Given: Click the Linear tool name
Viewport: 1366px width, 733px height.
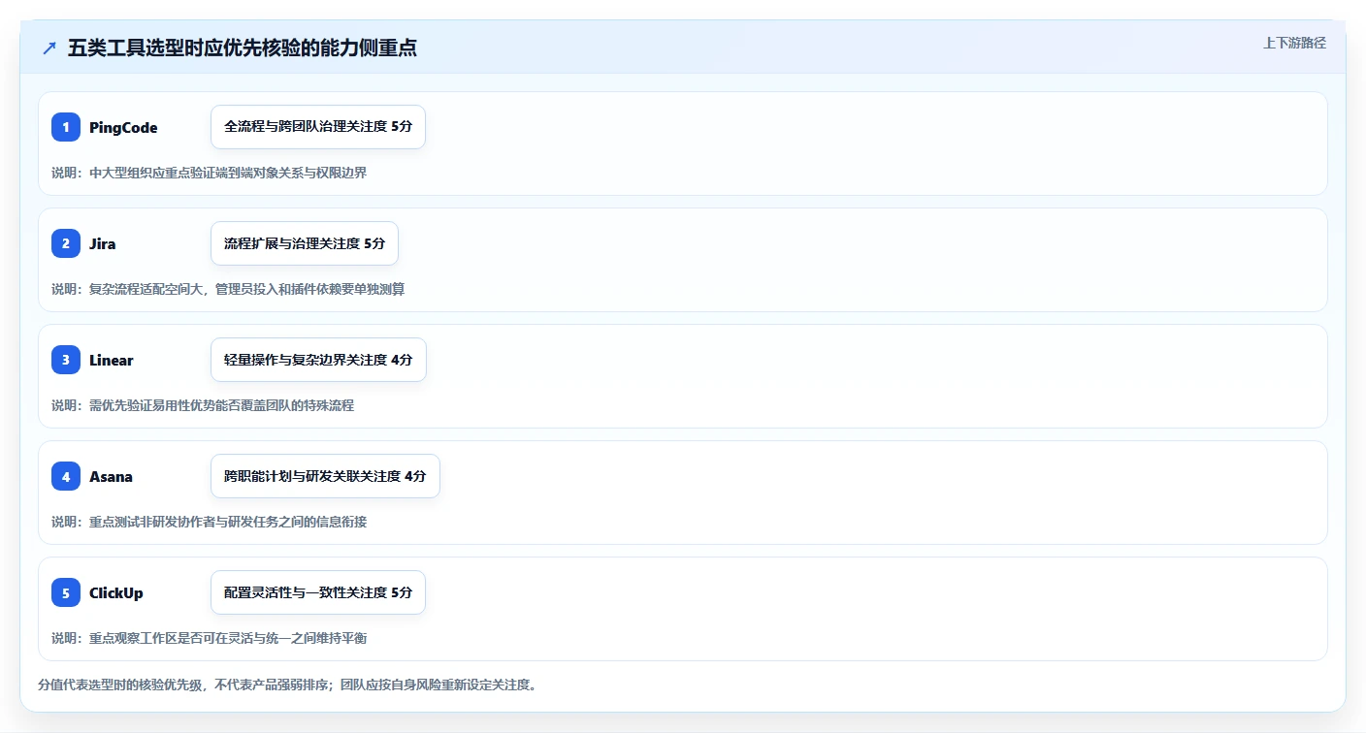Looking at the screenshot, I should (112, 361).
